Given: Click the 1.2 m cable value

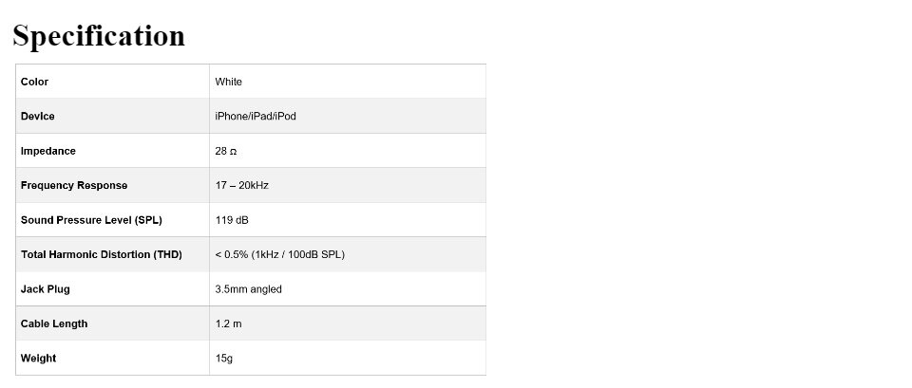Looking at the screenshot, I should pyautogui.click(x=228, y=323).
